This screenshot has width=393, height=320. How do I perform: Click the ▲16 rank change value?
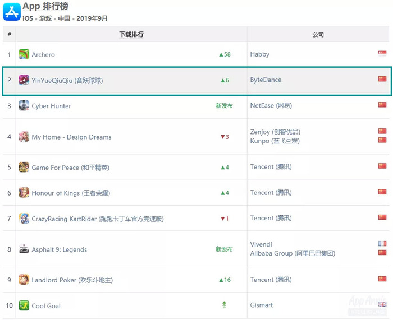pos(225,280)
